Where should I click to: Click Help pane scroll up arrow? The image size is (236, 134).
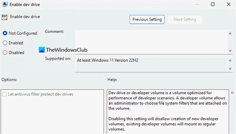click(232, 93)
